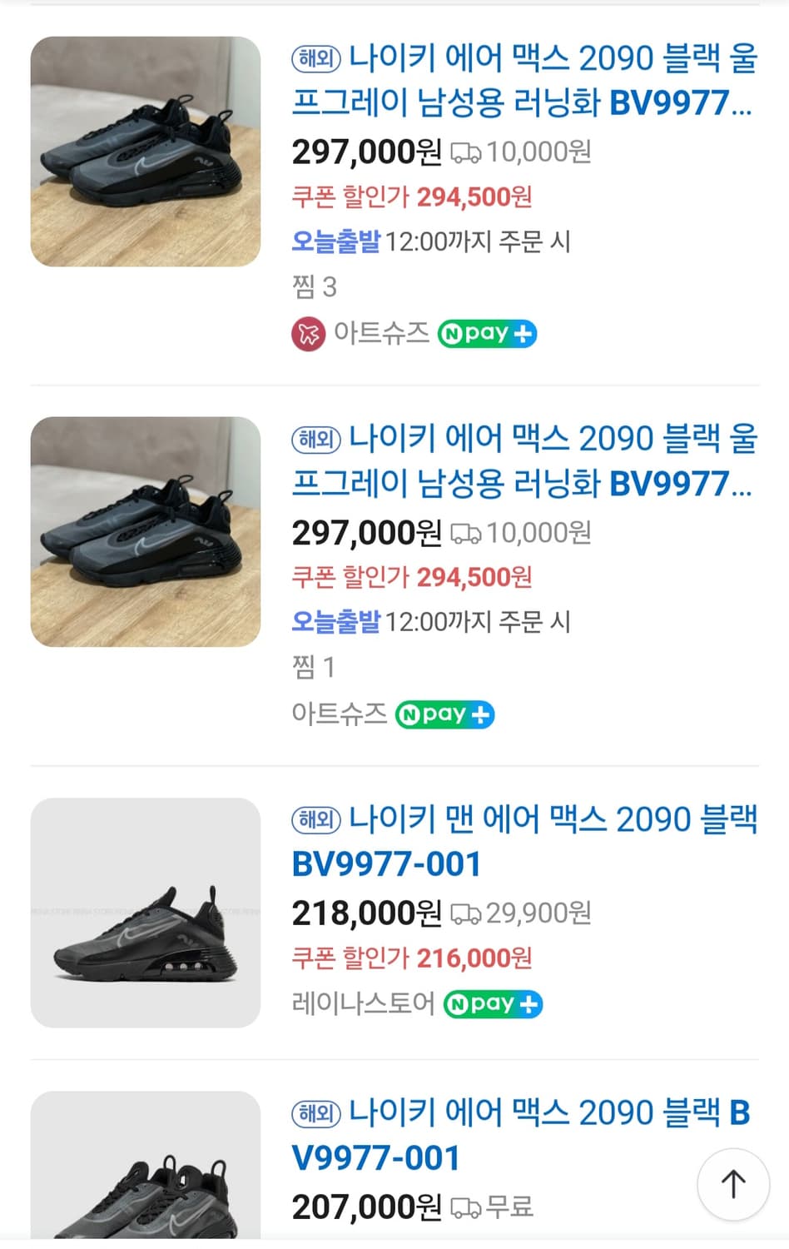Click the red airplane 아트슈즈 store icon
Image resolution: width=789 pixels, height=1249 pixels.
pyautogui.click(x=308, y=335)
